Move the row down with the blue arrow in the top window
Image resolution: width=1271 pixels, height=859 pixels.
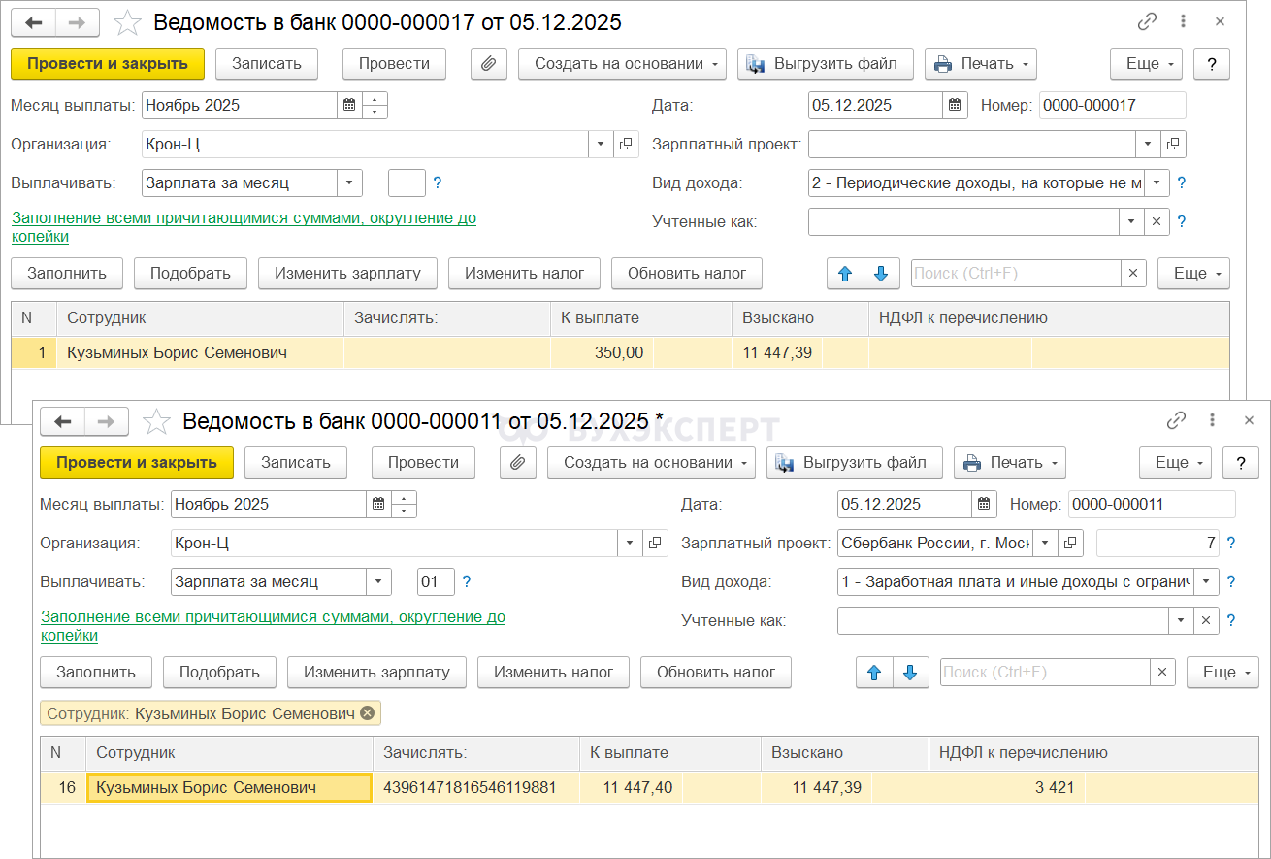click(880, 274)
